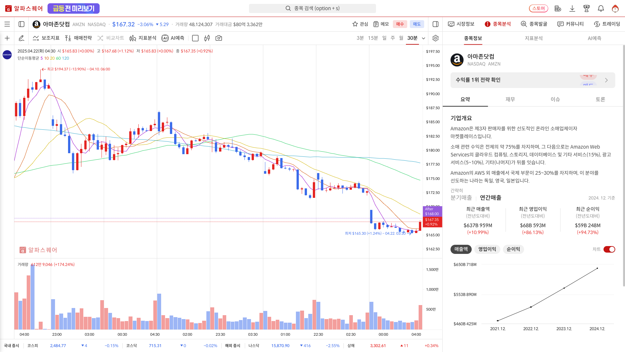Focus the 종목 검색 search field

click(x=312, y=8)
